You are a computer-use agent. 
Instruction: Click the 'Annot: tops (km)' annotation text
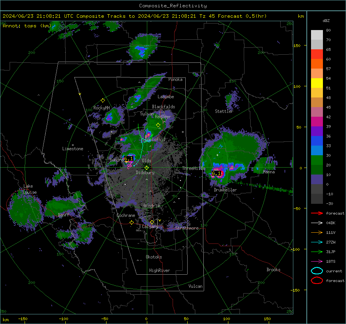[27, 26]
